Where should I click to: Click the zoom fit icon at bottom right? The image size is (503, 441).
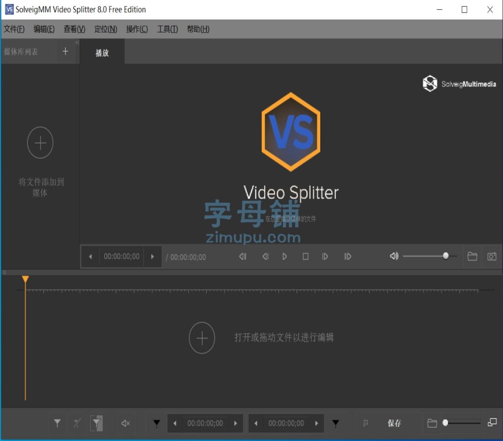492,422
